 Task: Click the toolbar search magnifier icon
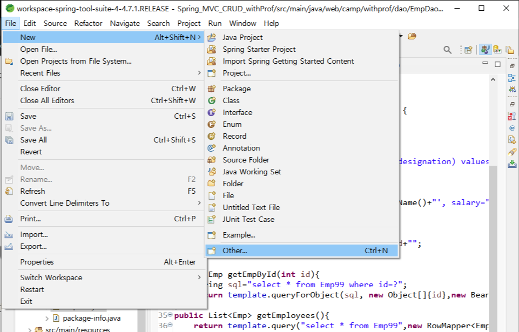(448, 50)
